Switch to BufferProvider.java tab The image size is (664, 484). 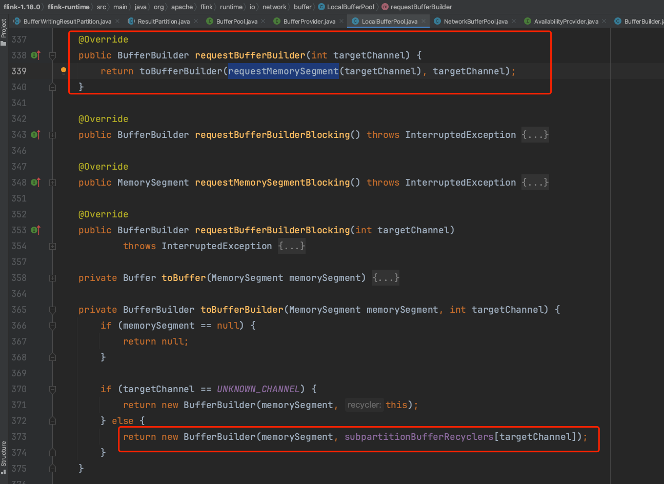click(x=309, y=21)
